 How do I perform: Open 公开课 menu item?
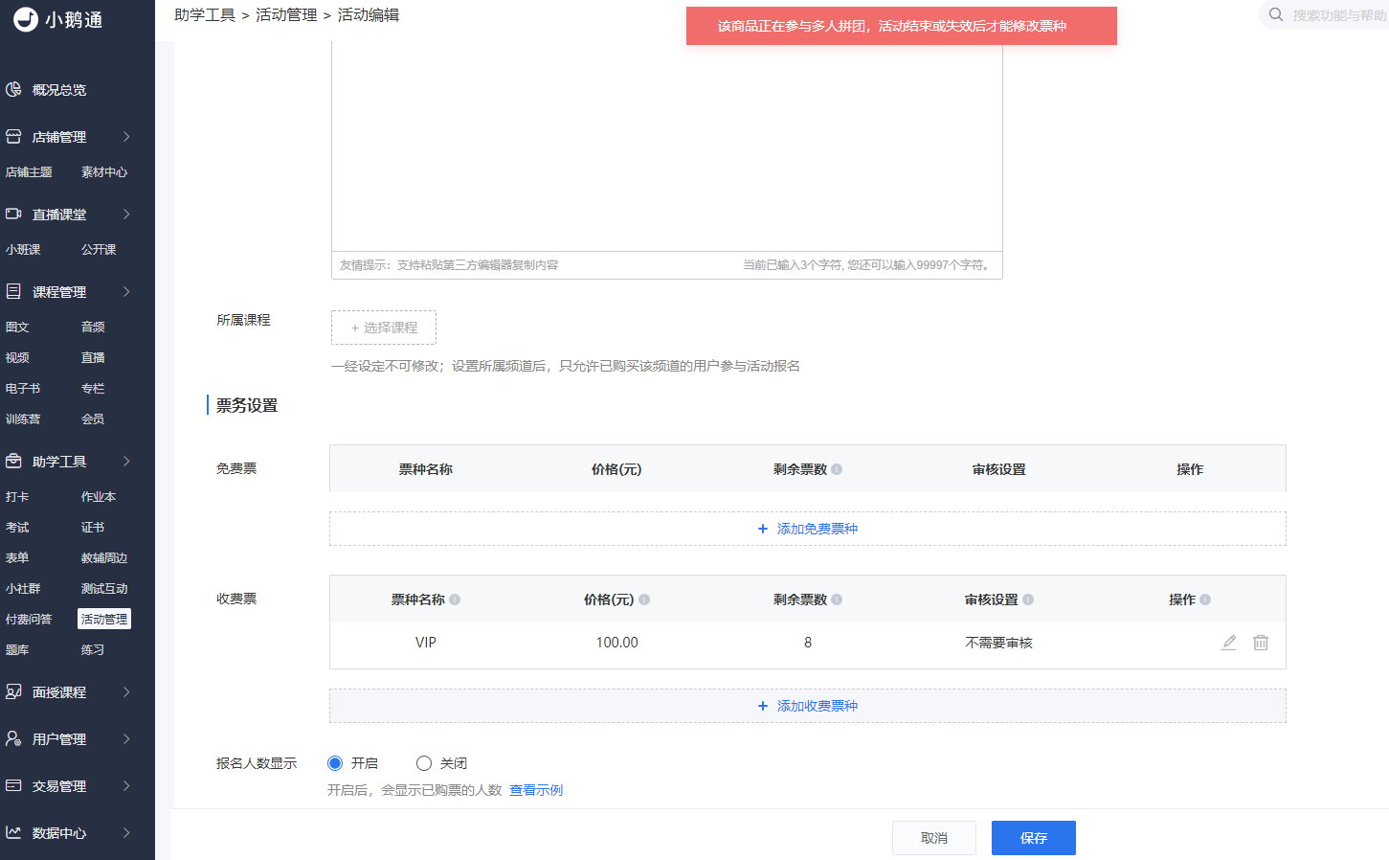click(x=99, y=249)
